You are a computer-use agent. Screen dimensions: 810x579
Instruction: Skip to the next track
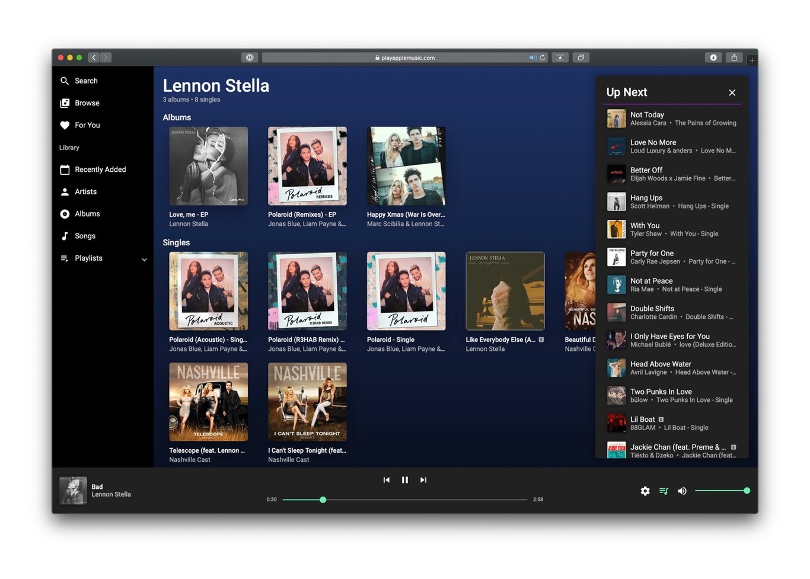[x=423, y=480]
